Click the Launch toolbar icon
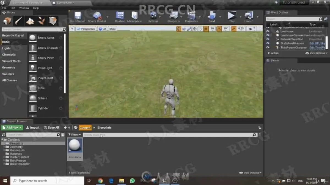Screen dimensions: 330x185 [249, 17]
